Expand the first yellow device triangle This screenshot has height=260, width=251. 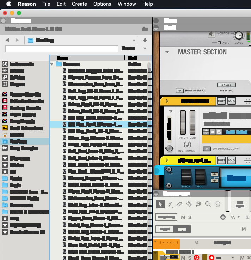tap(167, 101)
